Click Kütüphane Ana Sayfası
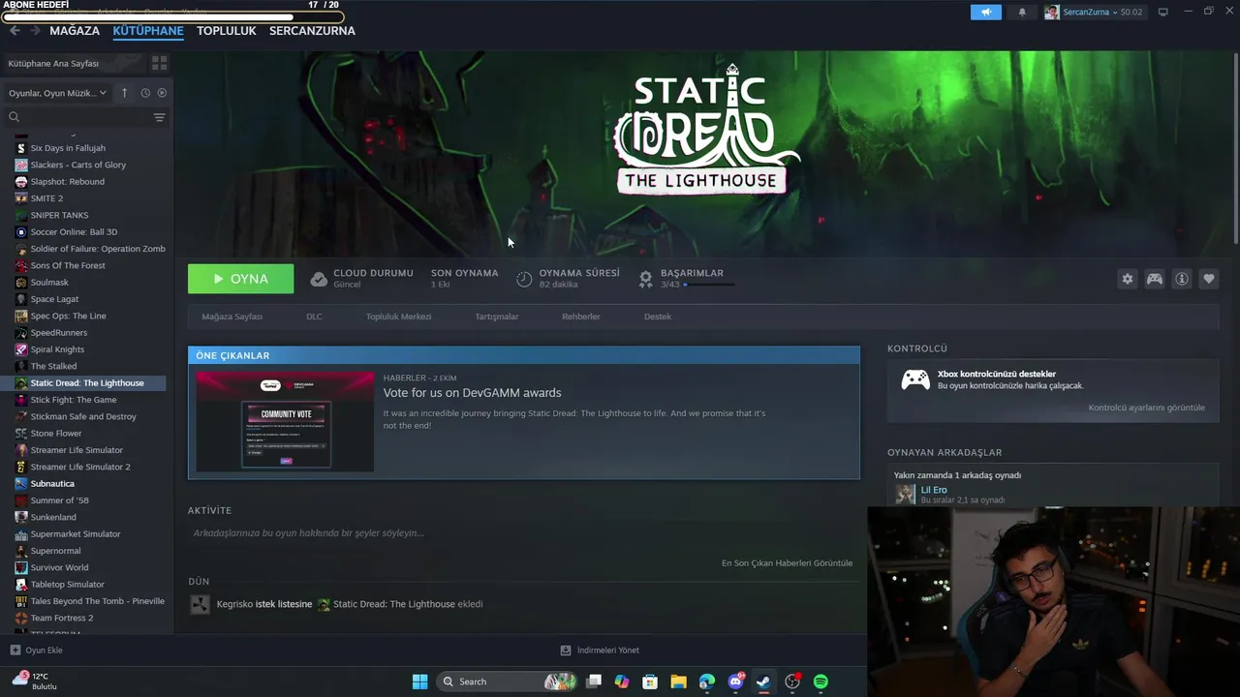 coord(53,63)
